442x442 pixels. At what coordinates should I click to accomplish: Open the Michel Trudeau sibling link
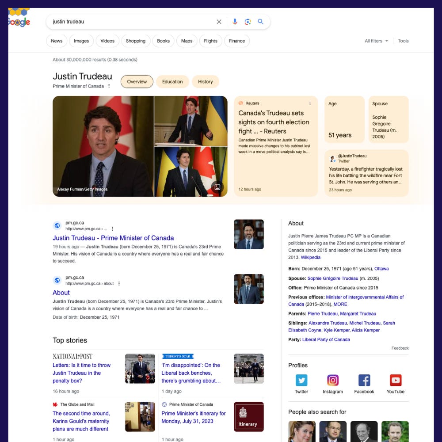tap(365, 323)
